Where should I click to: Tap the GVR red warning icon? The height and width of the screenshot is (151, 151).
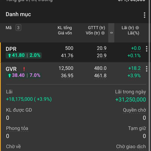(24, 69)
